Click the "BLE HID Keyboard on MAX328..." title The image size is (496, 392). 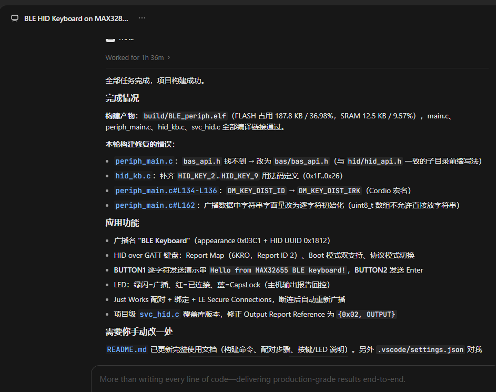pos(76,18)
